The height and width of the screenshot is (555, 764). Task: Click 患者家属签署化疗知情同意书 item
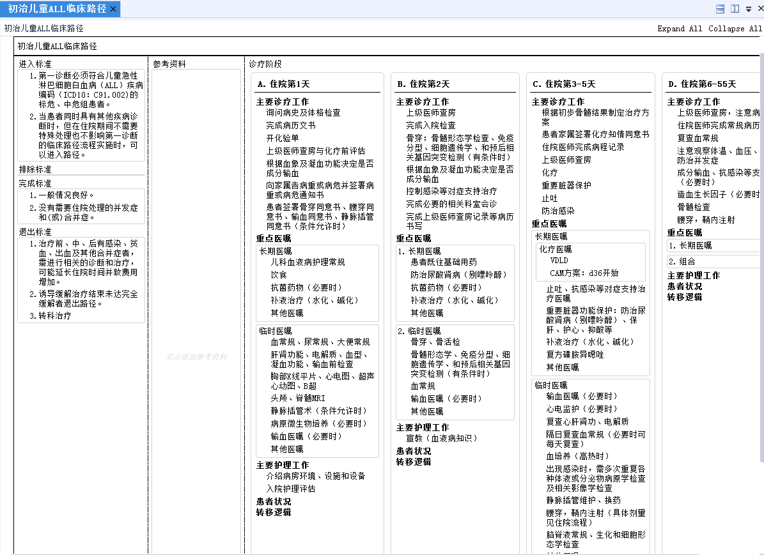(x=595, y=134)
